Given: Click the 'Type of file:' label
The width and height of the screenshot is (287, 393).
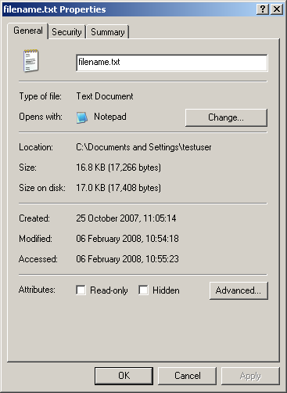Looking at the screenshot, I should tap(41, 96).
